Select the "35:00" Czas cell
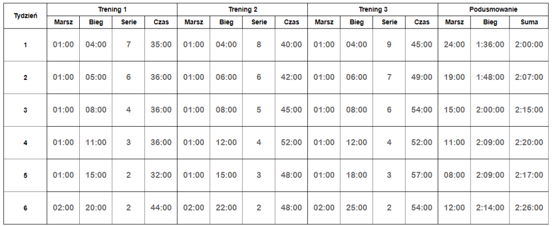Viewport: 552px width, 226px height. [161, 45]
